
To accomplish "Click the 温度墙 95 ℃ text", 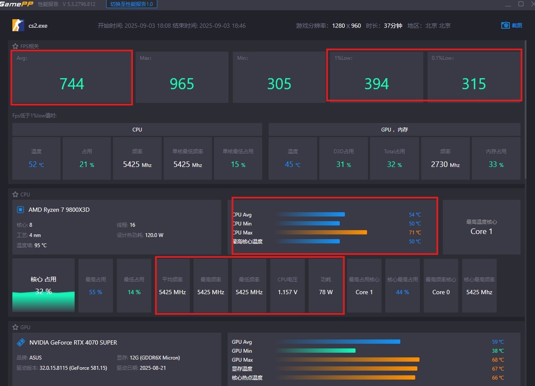I will [32, 245].
